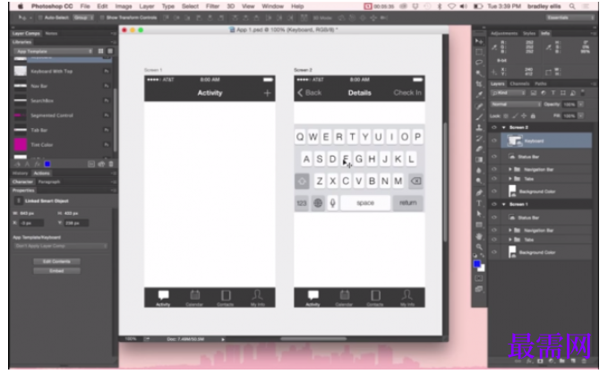
Task: Switch to the History tab
Action: coord(21,174)
